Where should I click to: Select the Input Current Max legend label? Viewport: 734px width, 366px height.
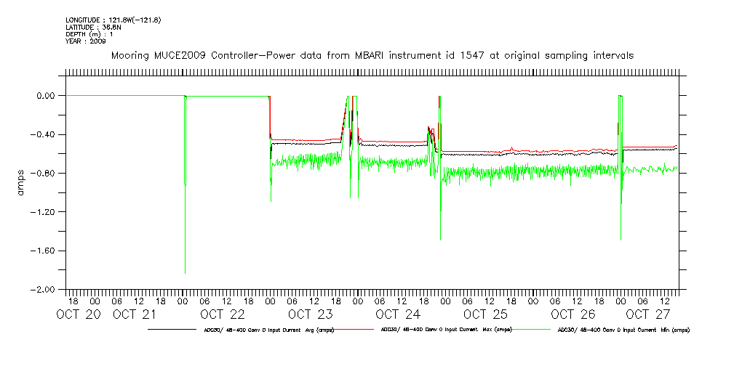[x=447, y=330]
